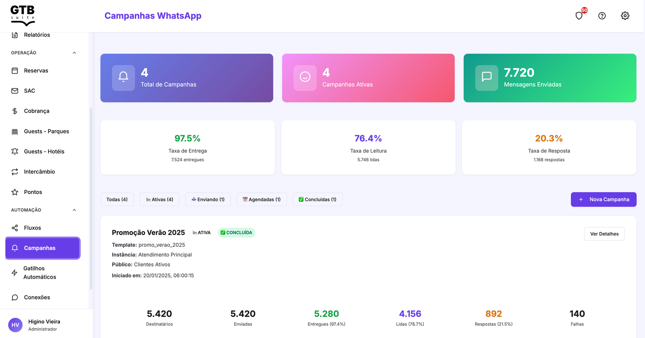645x338 pixels.
Task: Filter campaigns by Ativas (4)
Action: (x=160, y=199)
